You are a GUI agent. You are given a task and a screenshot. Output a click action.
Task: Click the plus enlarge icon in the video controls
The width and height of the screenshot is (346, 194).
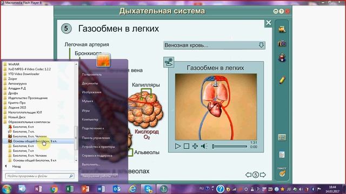click(195, 146)
